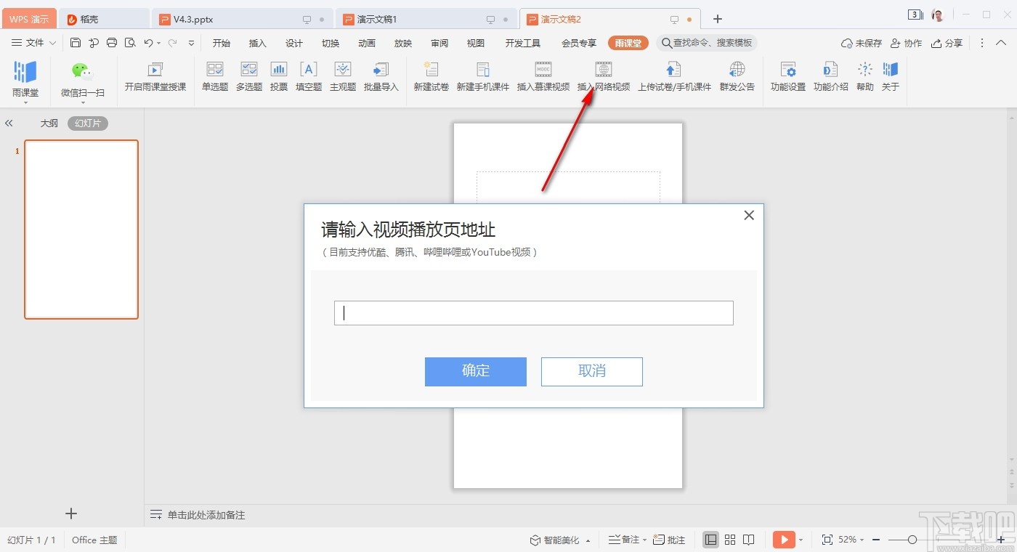Upload via 上传试卷/手机课件
This screenshot has height=552, width=1017.
674,77
